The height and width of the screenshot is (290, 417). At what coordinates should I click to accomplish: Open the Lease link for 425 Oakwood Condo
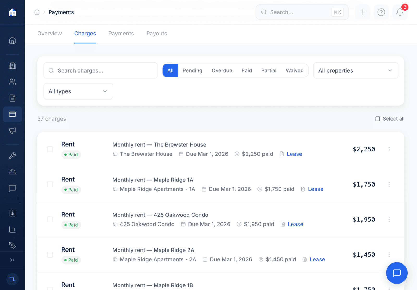[x=295, y=224]
